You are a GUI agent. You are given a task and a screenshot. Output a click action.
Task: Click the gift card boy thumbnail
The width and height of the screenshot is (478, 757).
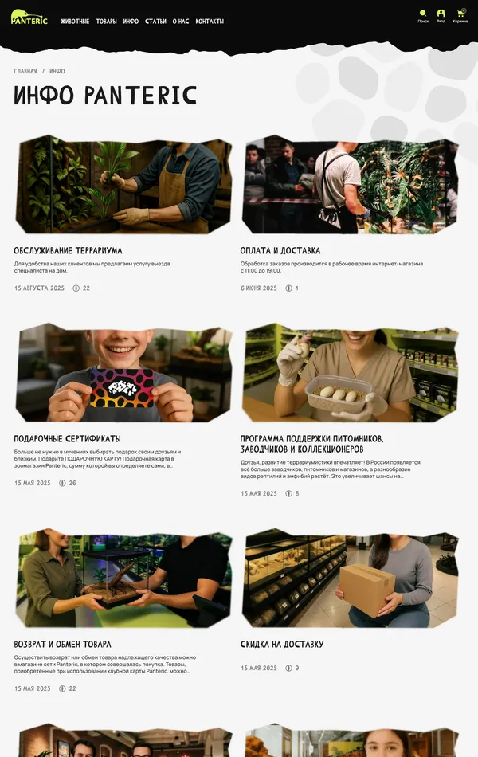123,373
